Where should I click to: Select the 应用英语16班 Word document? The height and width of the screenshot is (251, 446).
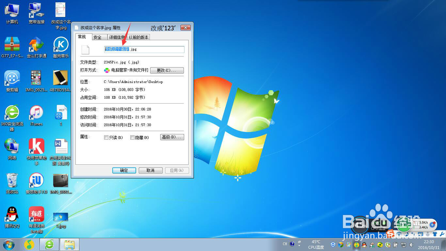pos(61,152)
